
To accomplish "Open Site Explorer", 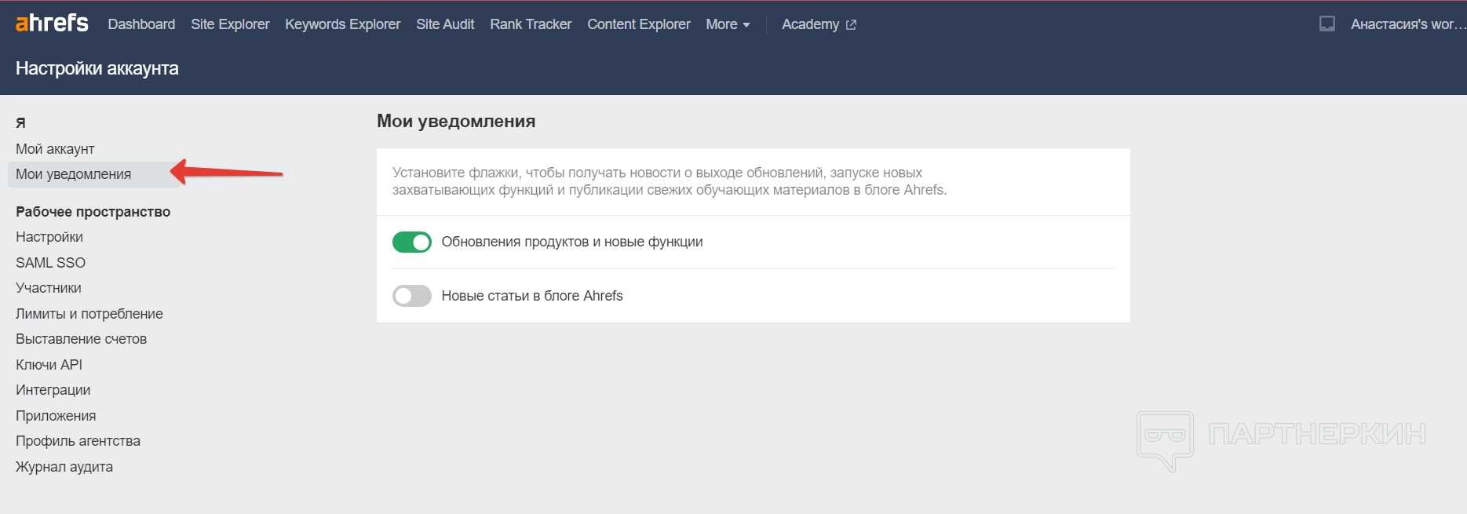I will pyautogui.click(x=230, y=24).
